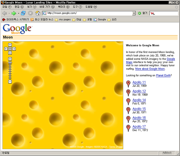This screenshot has width=180, height=156.
Task: Click marker C pin for Apollo 14
Action: [x=128, y=101]
